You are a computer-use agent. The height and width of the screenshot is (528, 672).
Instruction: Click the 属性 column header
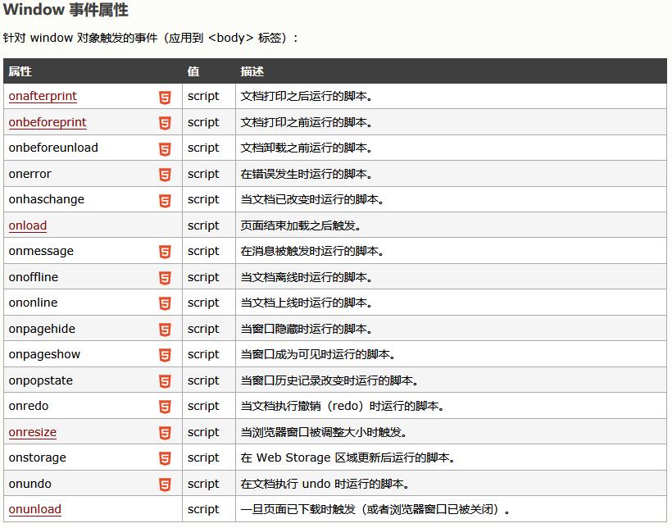(x=20, y=71)
